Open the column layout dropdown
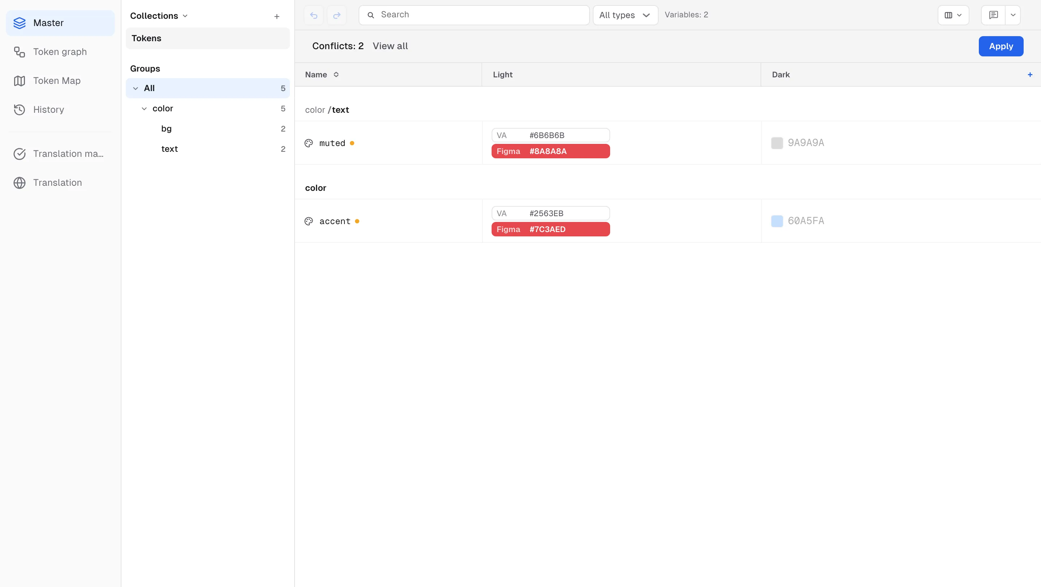 [953, 15]
